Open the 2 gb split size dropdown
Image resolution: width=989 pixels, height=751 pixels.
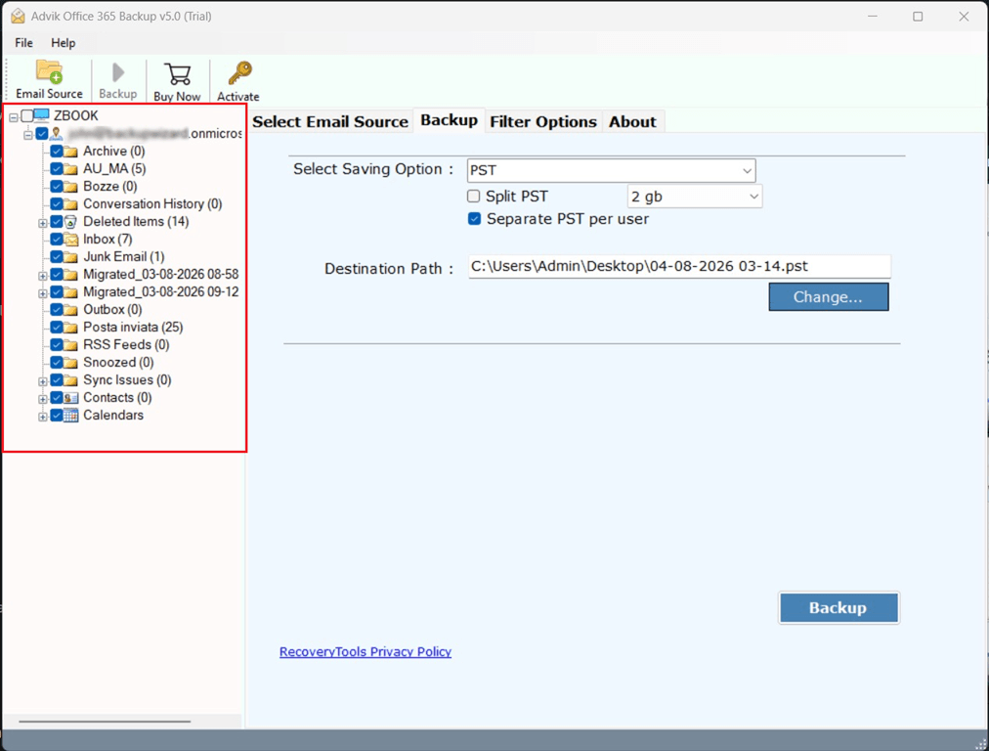tap(695, 197)
